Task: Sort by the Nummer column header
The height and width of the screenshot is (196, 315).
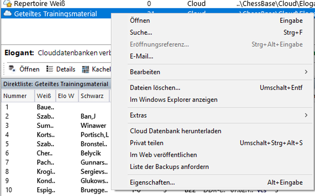Action: tap(16, 96)
